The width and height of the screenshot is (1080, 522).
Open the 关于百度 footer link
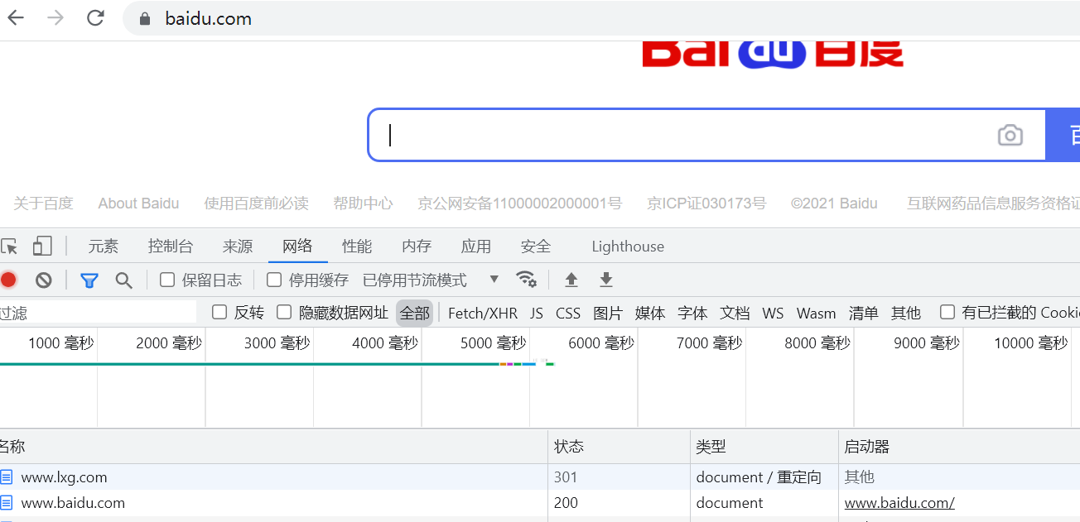44,203
